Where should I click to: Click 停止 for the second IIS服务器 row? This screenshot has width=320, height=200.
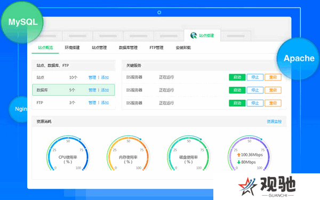[x=255, y=90]
